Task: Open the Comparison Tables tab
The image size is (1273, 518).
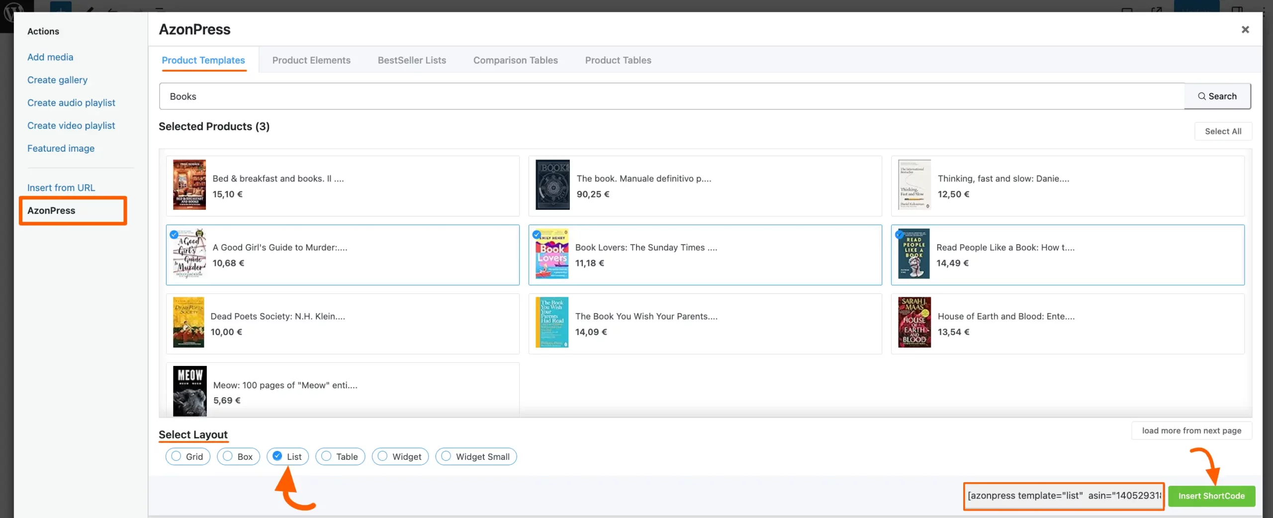Action: (x=515, y=60)
